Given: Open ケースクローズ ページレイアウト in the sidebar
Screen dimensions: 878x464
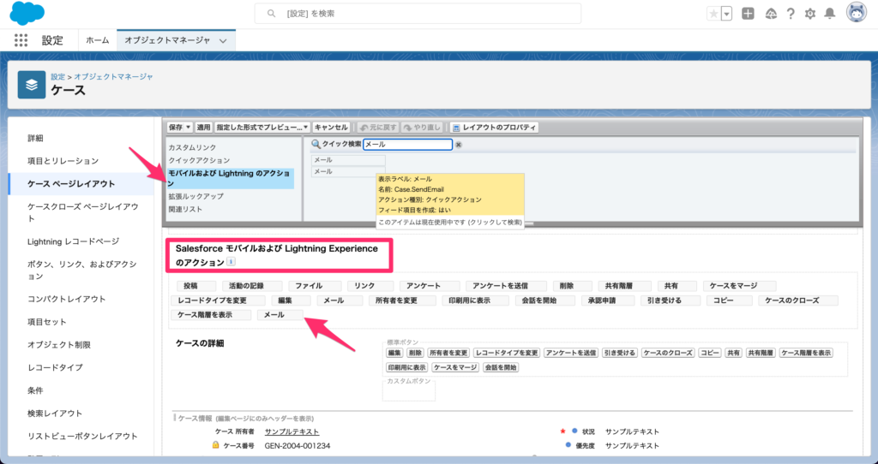Looking at the screenshot, I should coord(83,212).
